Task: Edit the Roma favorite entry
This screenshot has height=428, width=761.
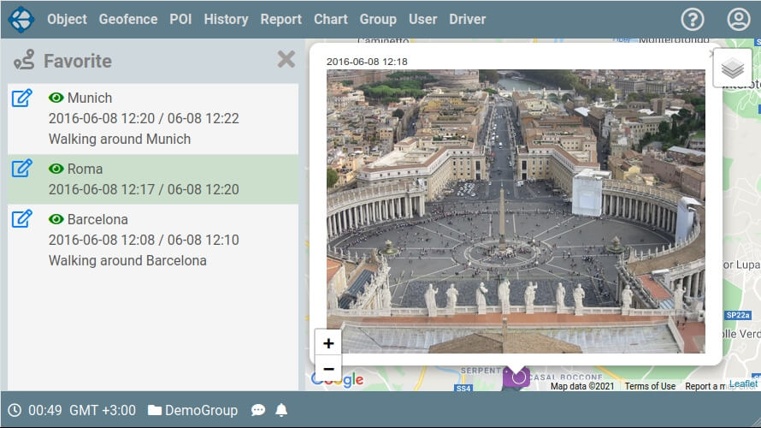Action: (x=22, y=169)
